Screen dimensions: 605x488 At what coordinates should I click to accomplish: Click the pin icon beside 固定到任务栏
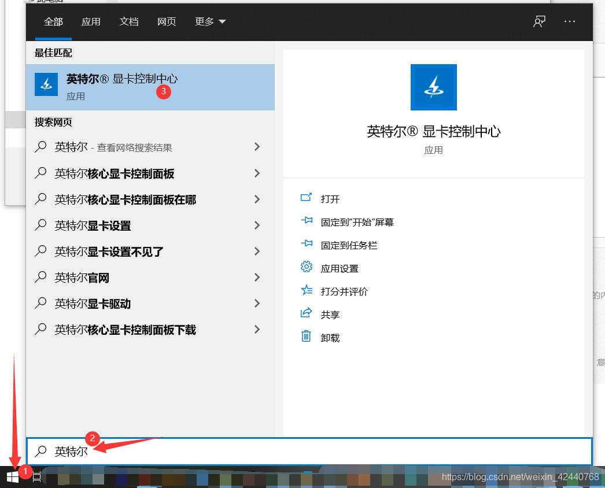coord(307,243)
